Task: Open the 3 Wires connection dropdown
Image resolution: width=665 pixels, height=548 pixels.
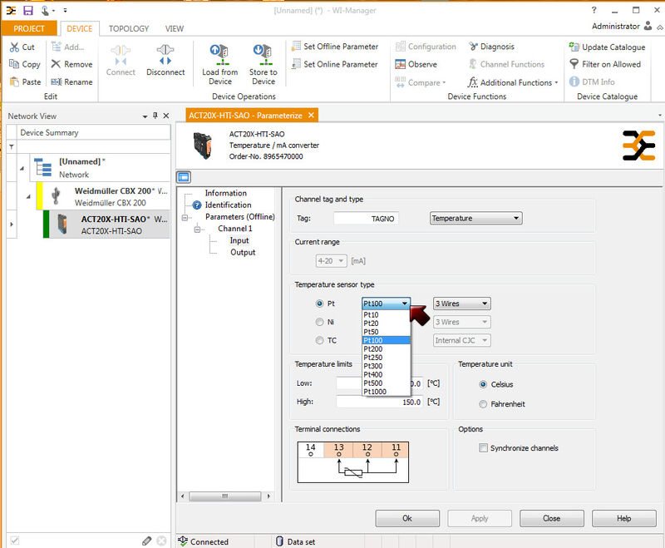Action: (461, 304)
